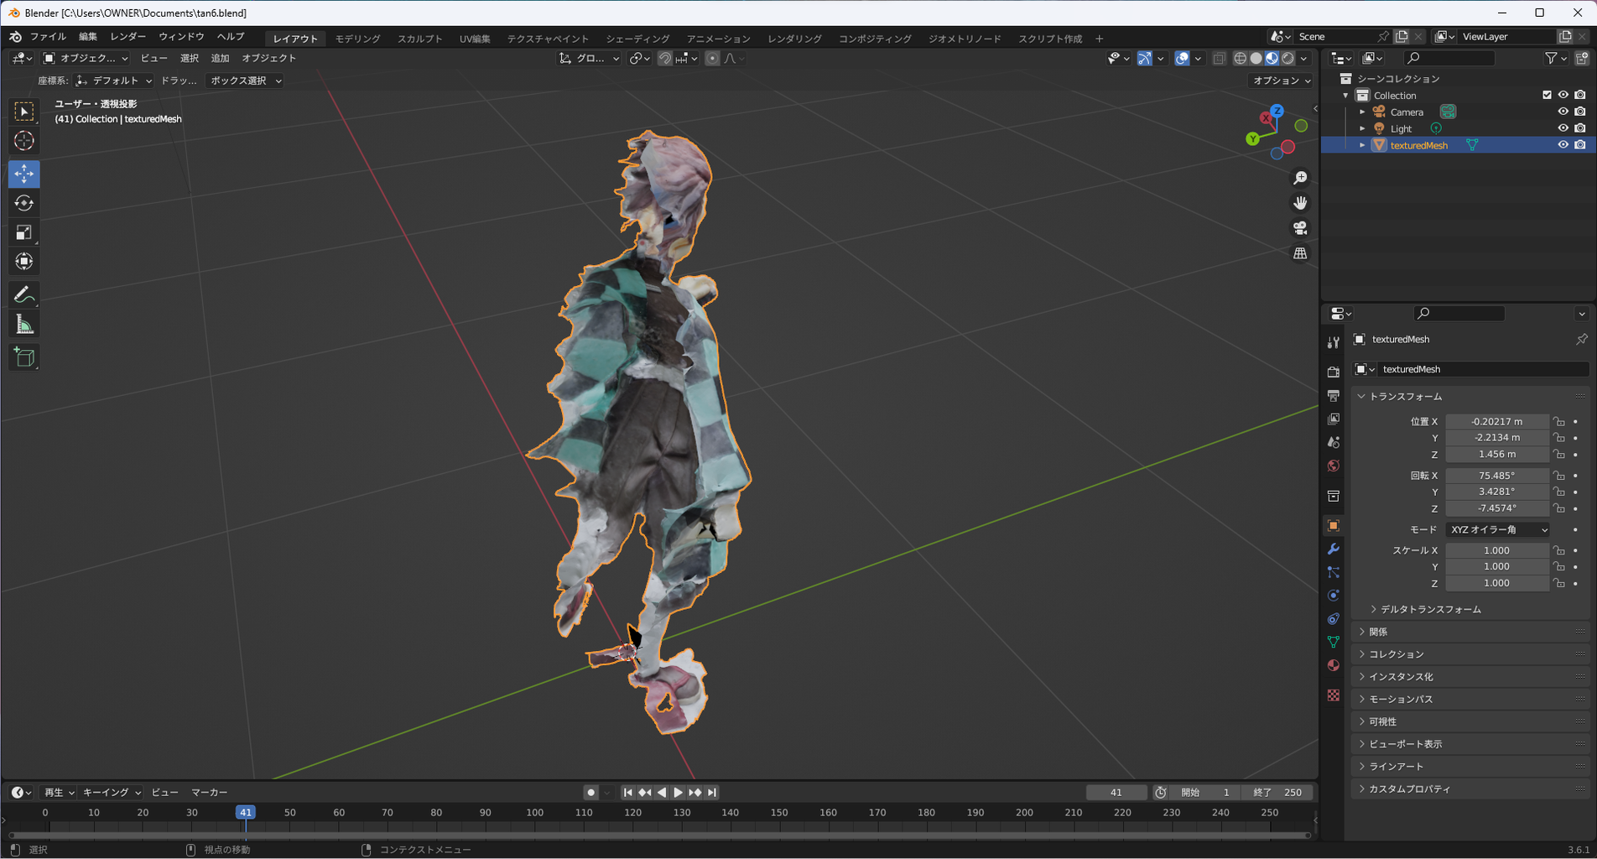Open the レンダー menu

point(127,37)
